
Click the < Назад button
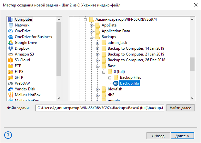tap(158, 136)
